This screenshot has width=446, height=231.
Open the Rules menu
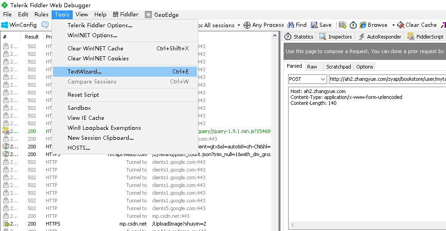coord(42,15)
